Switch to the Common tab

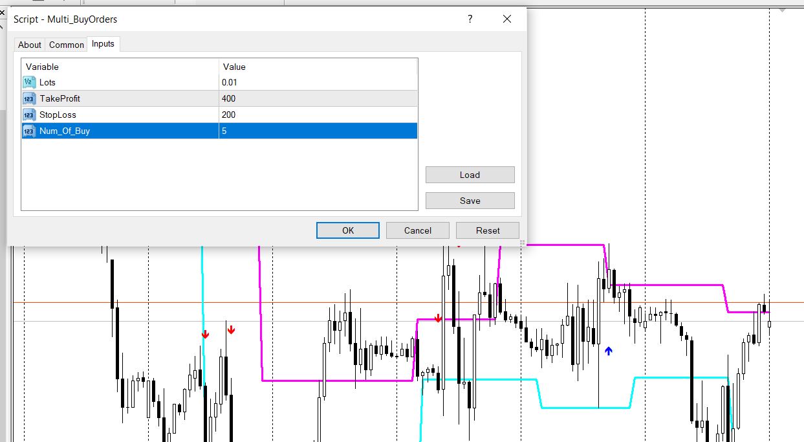click(66, 45)
